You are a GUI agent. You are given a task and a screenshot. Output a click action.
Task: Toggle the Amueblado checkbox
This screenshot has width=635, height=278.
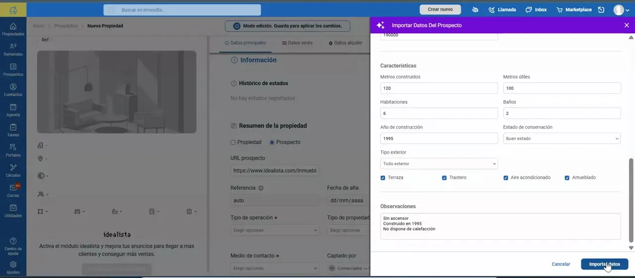click(567, 178)
